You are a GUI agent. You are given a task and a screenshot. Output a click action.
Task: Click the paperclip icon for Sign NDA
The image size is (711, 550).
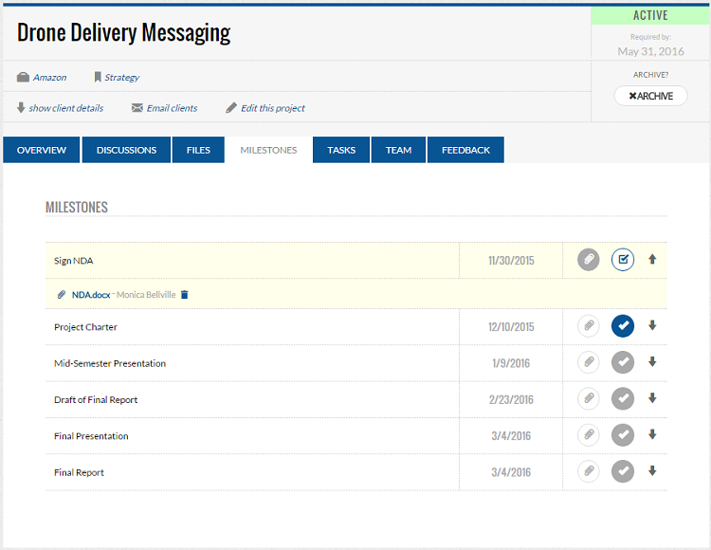pos(589,260)
